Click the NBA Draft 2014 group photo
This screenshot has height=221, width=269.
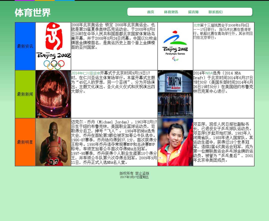[175, 94]
